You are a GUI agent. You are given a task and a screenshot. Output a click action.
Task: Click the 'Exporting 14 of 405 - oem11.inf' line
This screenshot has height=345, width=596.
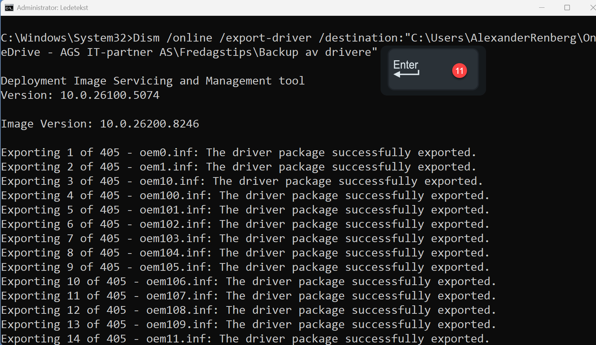(245, 339)
